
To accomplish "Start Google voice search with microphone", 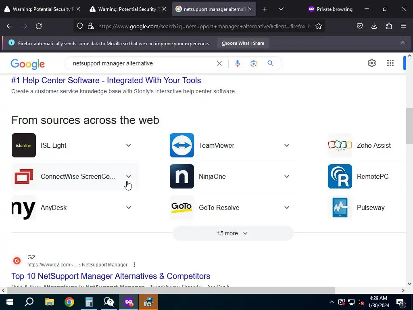I will [237, 63].
